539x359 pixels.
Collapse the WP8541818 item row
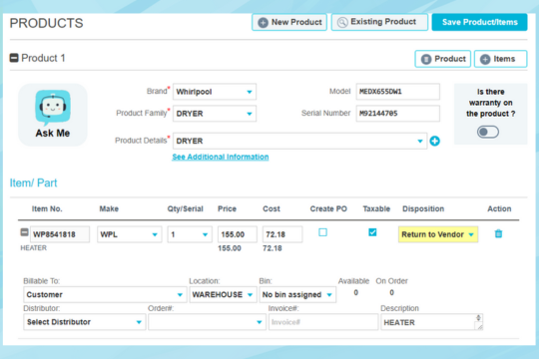pos(24,232)
